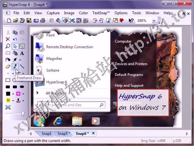The height and width of the screenshot is (146, 194).
Task: Switch to the Snap1 tab
Action: (46, 134)
